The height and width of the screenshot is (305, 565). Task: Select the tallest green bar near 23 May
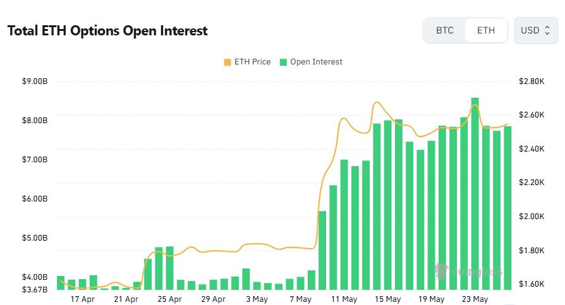(475, 193)
